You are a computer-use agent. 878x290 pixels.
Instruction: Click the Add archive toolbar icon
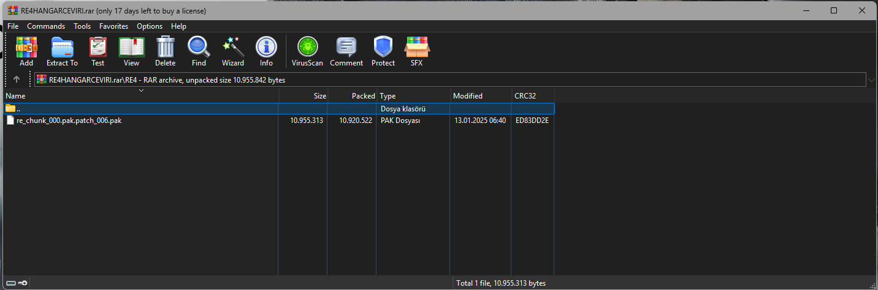pos(26,51)
